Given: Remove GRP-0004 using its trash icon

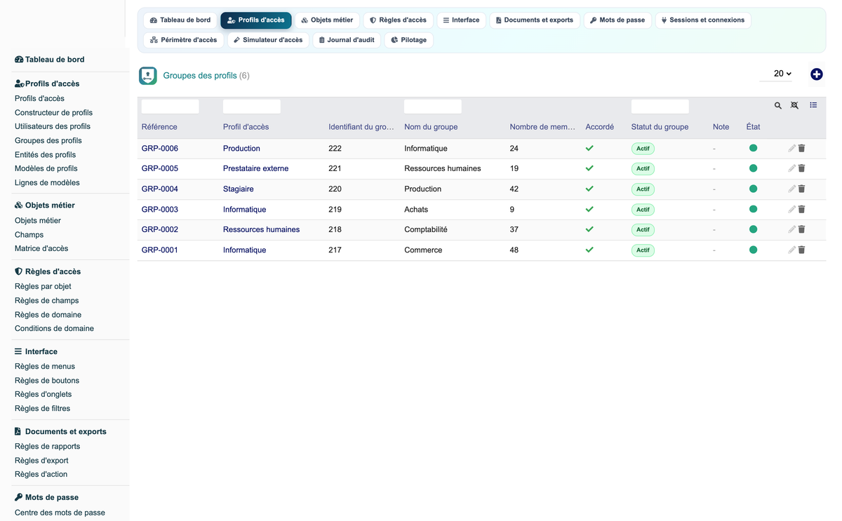Looking at the screenshot, I should click(801, 189).
